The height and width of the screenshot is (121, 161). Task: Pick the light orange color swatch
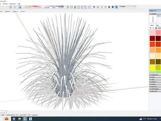[x=152, y=50]
